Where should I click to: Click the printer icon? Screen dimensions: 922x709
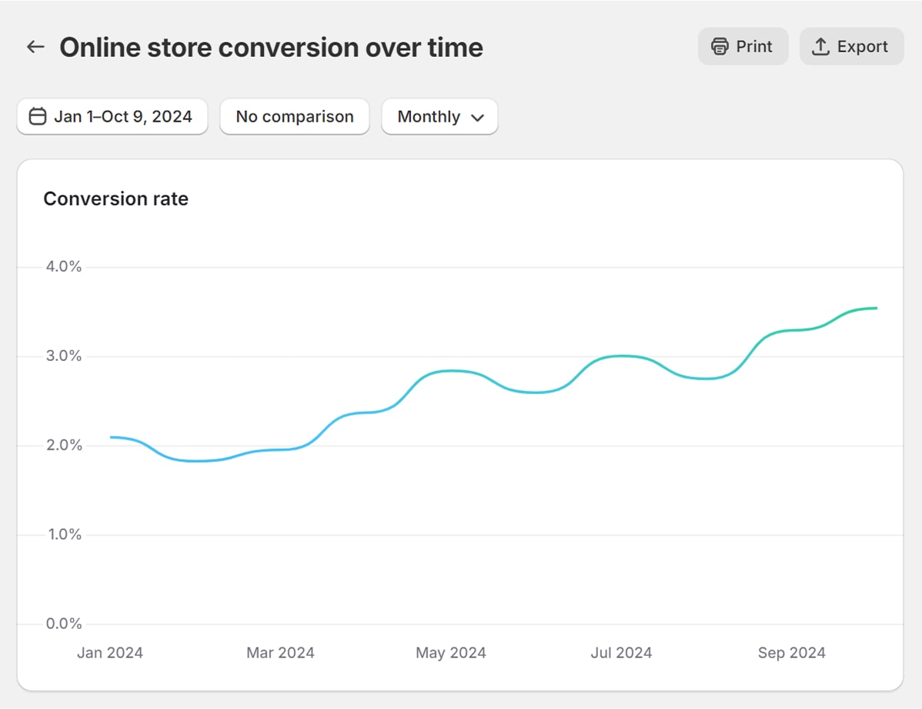(x=720, y=47)
